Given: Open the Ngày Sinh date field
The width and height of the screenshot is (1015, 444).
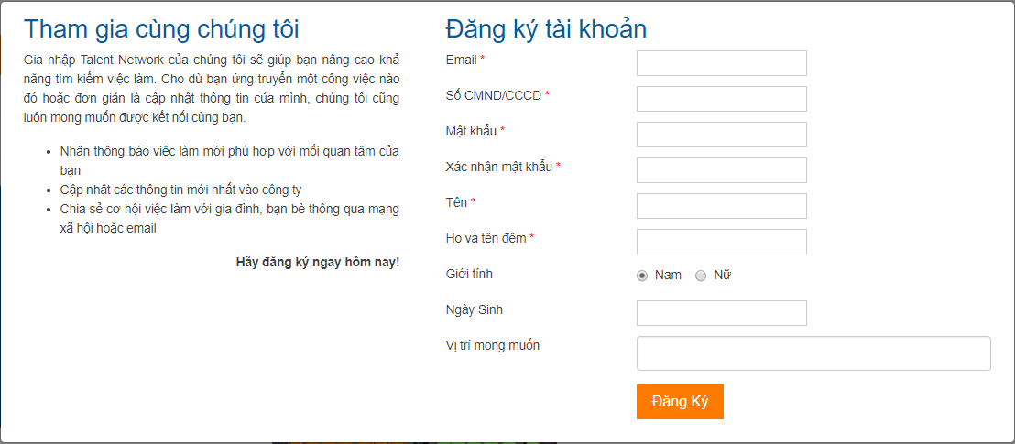Looking at the screenshot, I should coord(722,312).
